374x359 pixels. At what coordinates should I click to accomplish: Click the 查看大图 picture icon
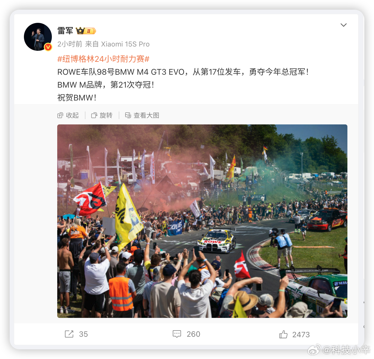coord(128,115)
